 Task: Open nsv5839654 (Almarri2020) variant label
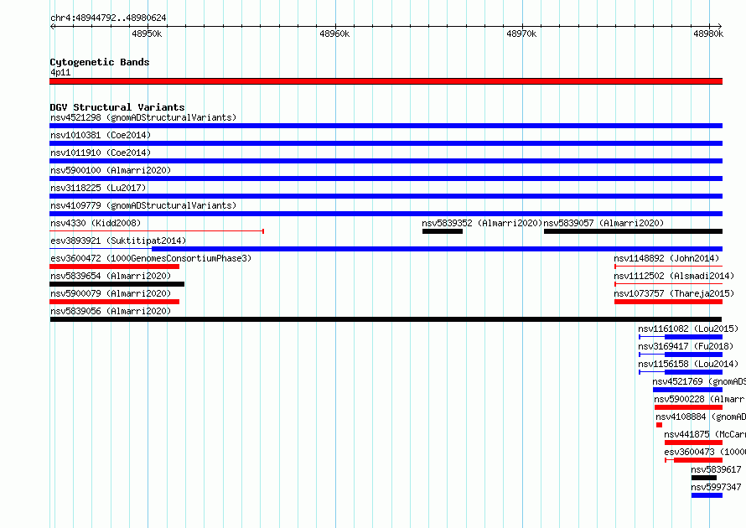(x=111, y=276)
